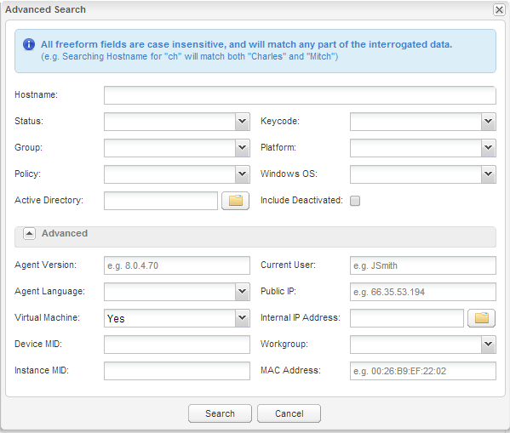Tick the Include Deactivated checkbox
Viewport: 510px width, 433px height.
(x=355, y=201)
